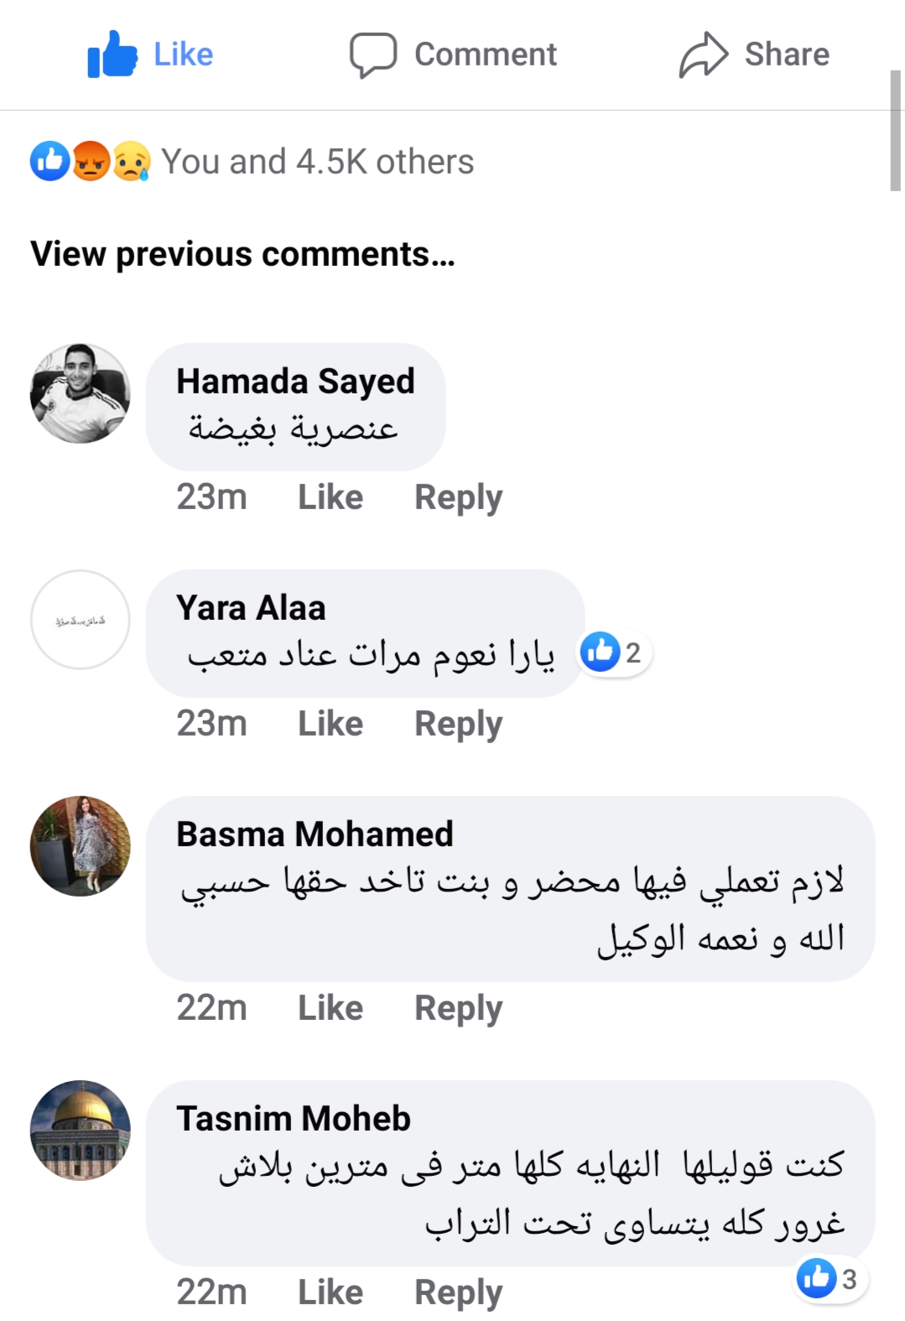Tap the Share arrow icon
The height and width of the screenshot is (1321, 905).
pos(703,55)
